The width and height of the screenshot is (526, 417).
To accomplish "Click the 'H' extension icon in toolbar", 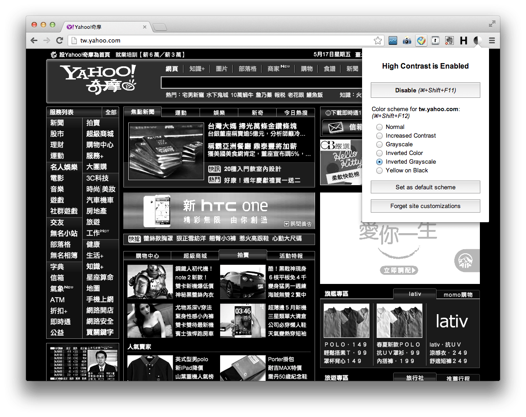I will [x=463, y=41].
